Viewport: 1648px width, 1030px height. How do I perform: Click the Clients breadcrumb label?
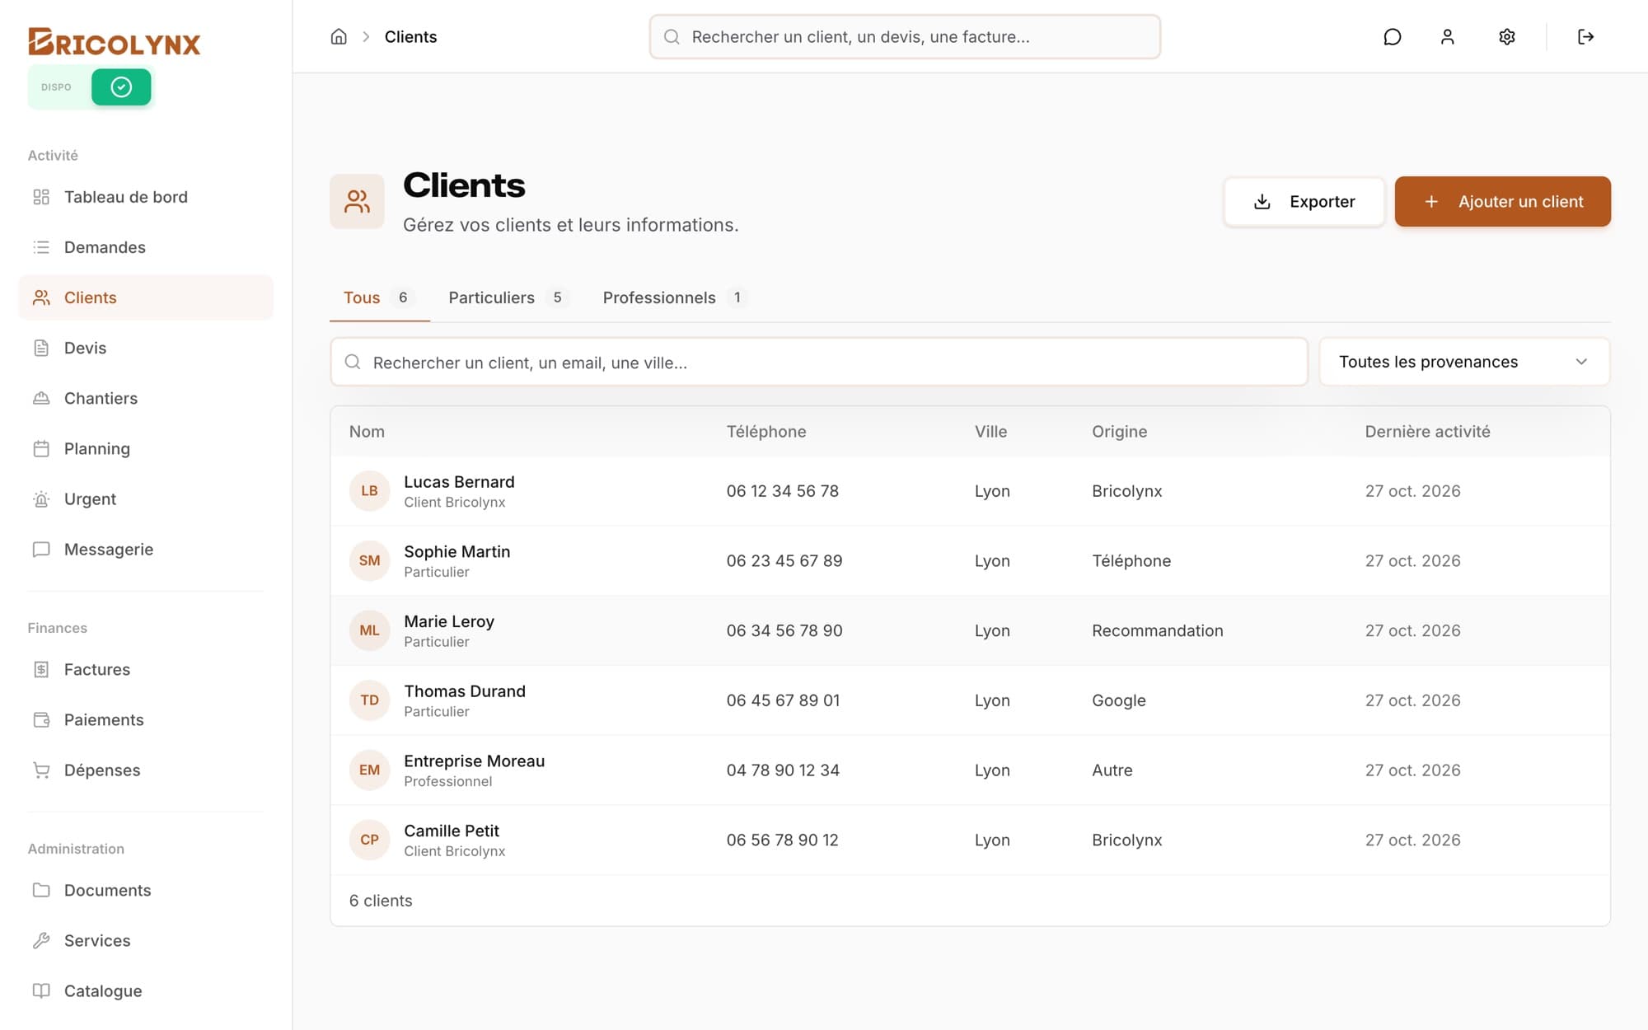pos(410,36)
